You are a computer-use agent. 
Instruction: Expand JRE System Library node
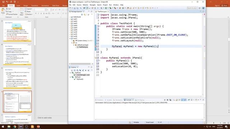(72, 40)
